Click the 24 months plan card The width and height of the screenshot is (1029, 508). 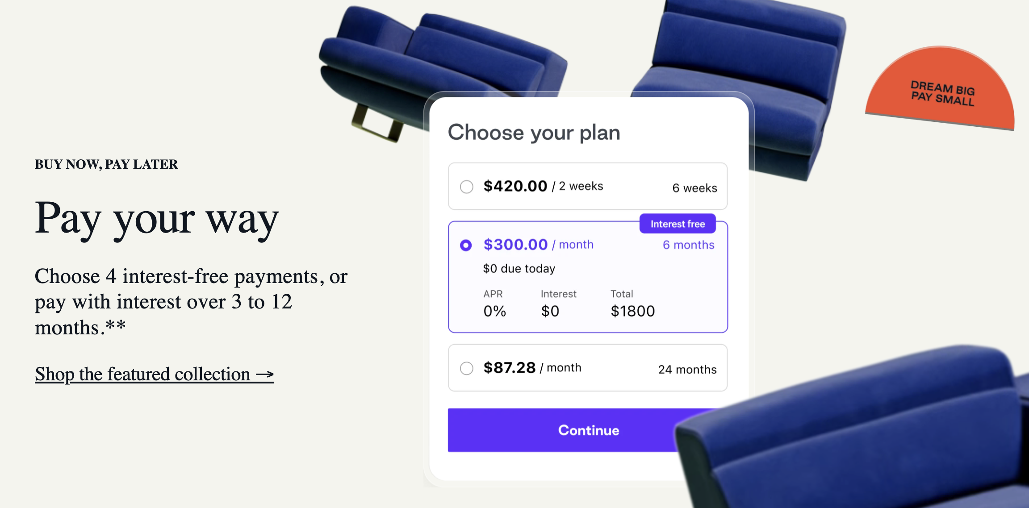click(x=587, y=368)
